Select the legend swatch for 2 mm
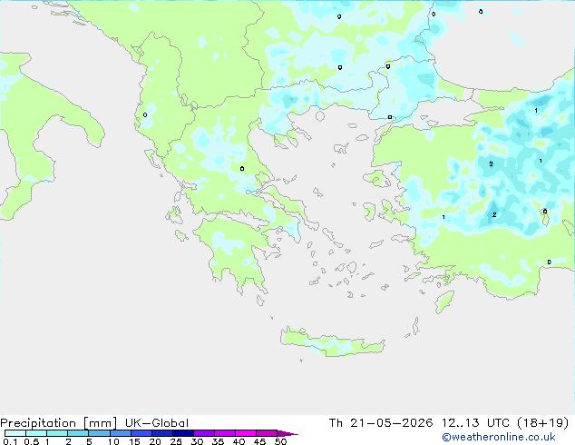 (78, 433)
